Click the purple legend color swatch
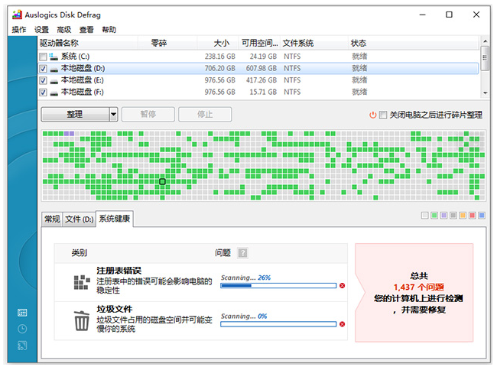Image resolution: width=497 pixels, height=367 pixels. tap(443, 216)
